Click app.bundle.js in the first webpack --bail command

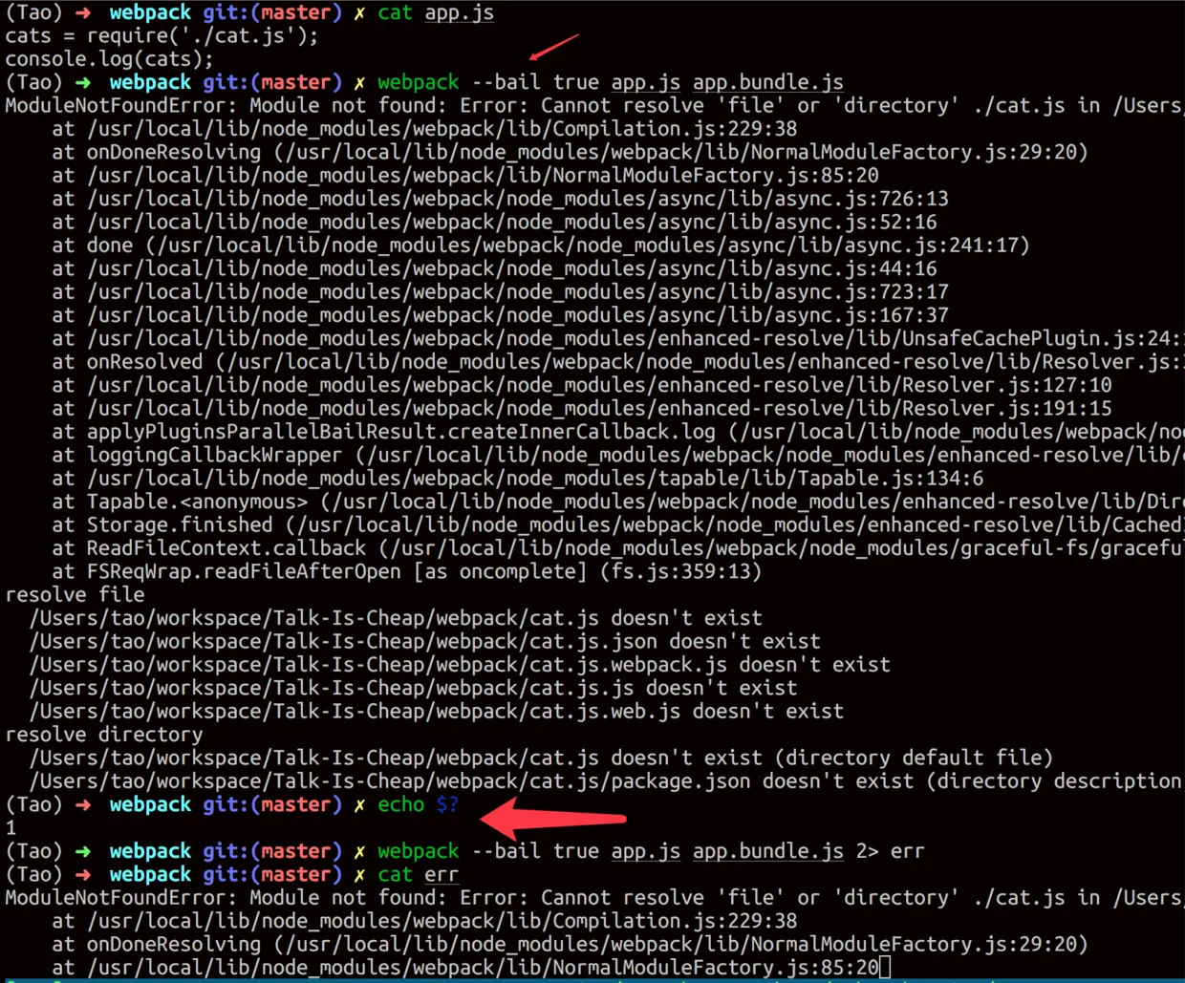tap(768, 82)
